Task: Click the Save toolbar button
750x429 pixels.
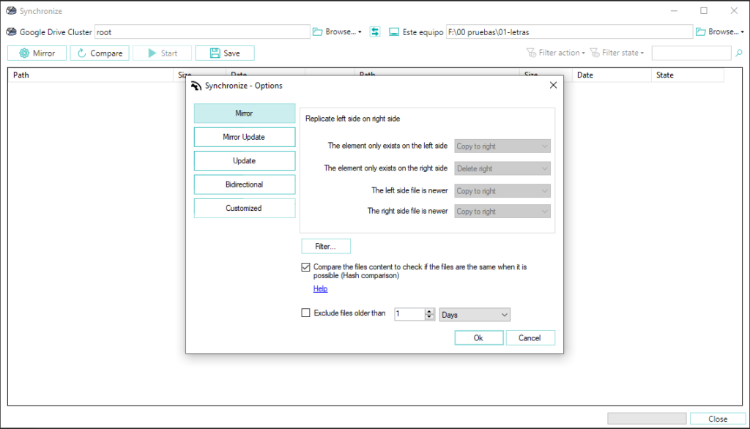Action: [225, 53]
